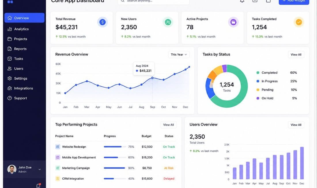The width and height of the screenshot is (317, 188).
Task: Click the Delayed status label
Action: [x=169, y=178]
